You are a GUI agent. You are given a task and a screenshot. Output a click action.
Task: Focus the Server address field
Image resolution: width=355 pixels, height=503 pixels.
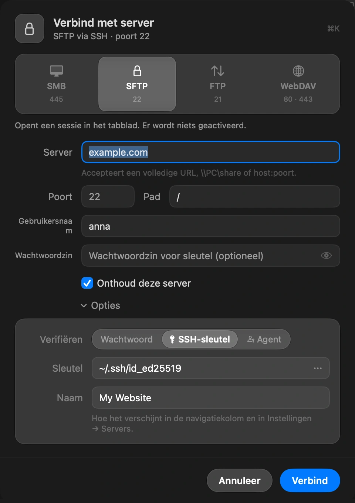210,152
